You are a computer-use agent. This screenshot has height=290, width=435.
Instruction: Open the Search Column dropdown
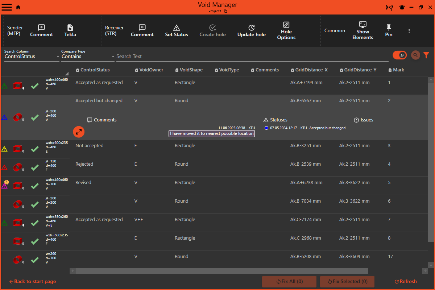pyautogui.click(x=32, y=57)
